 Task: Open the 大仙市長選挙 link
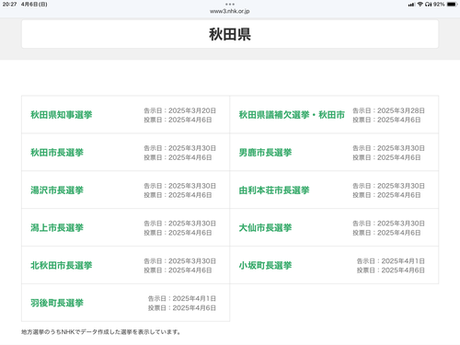tap(265, 227)
